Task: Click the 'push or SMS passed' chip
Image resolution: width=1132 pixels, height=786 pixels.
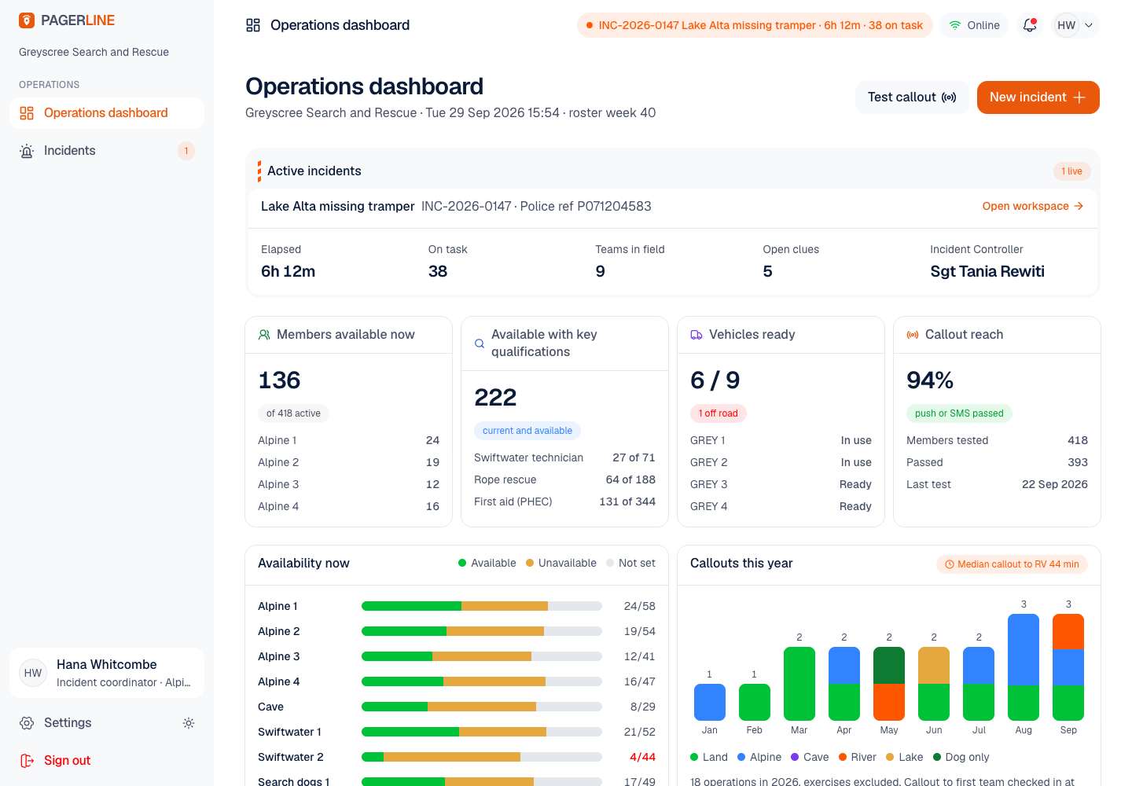Action: click(959, 413)
